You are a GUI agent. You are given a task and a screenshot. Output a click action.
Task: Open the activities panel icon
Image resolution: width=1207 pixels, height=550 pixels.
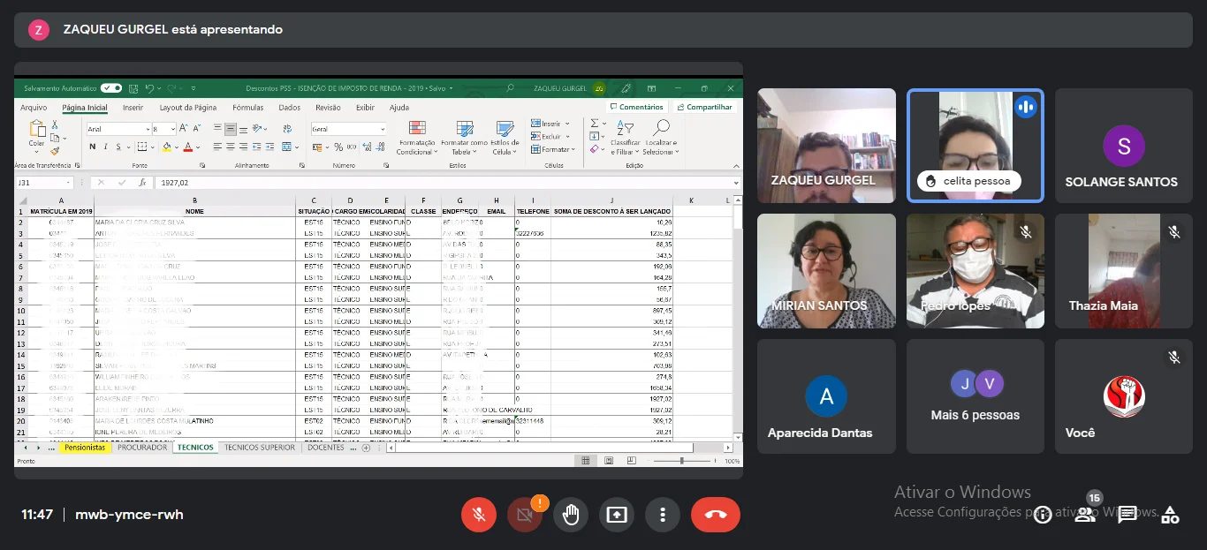(x=1170, y=515)
